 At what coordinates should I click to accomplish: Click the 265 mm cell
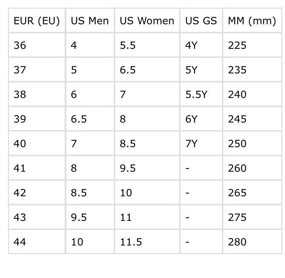coord(237,193)
